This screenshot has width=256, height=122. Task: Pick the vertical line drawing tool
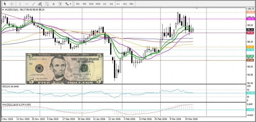pos(20,4)
